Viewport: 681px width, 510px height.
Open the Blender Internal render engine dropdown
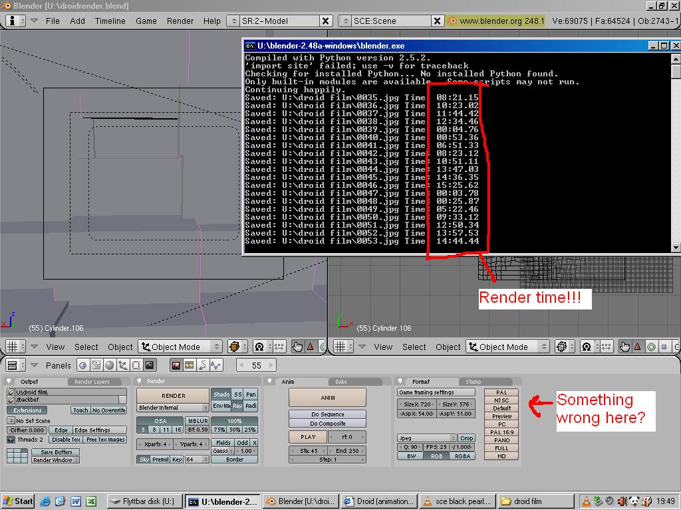(x=173, y=408)
